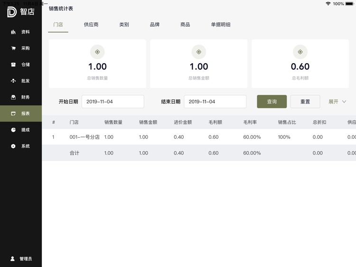Open the 仓储 warehouse section
This screenshot has height=267, width=356.
(21, 65)
